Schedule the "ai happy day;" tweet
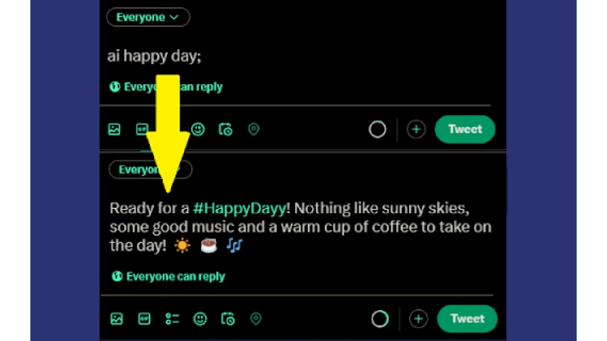This screenshot has width=607, height=341. 225,130
